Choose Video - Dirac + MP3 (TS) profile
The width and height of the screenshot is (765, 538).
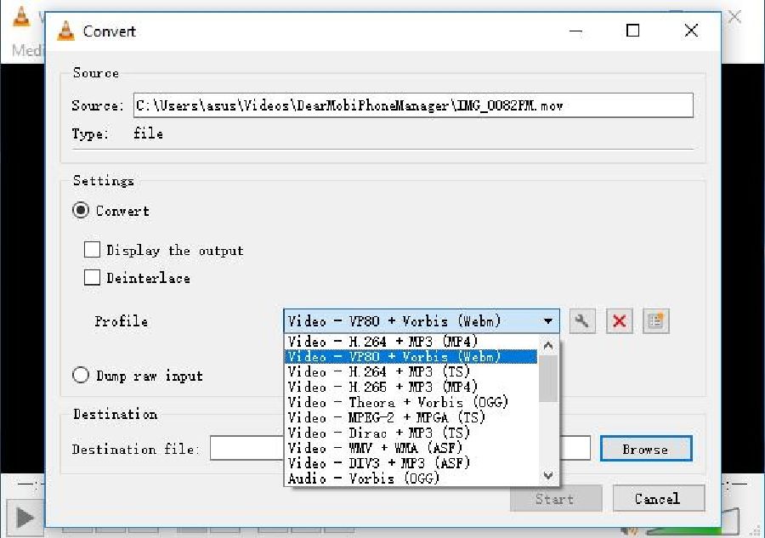[x=411, y=432]
